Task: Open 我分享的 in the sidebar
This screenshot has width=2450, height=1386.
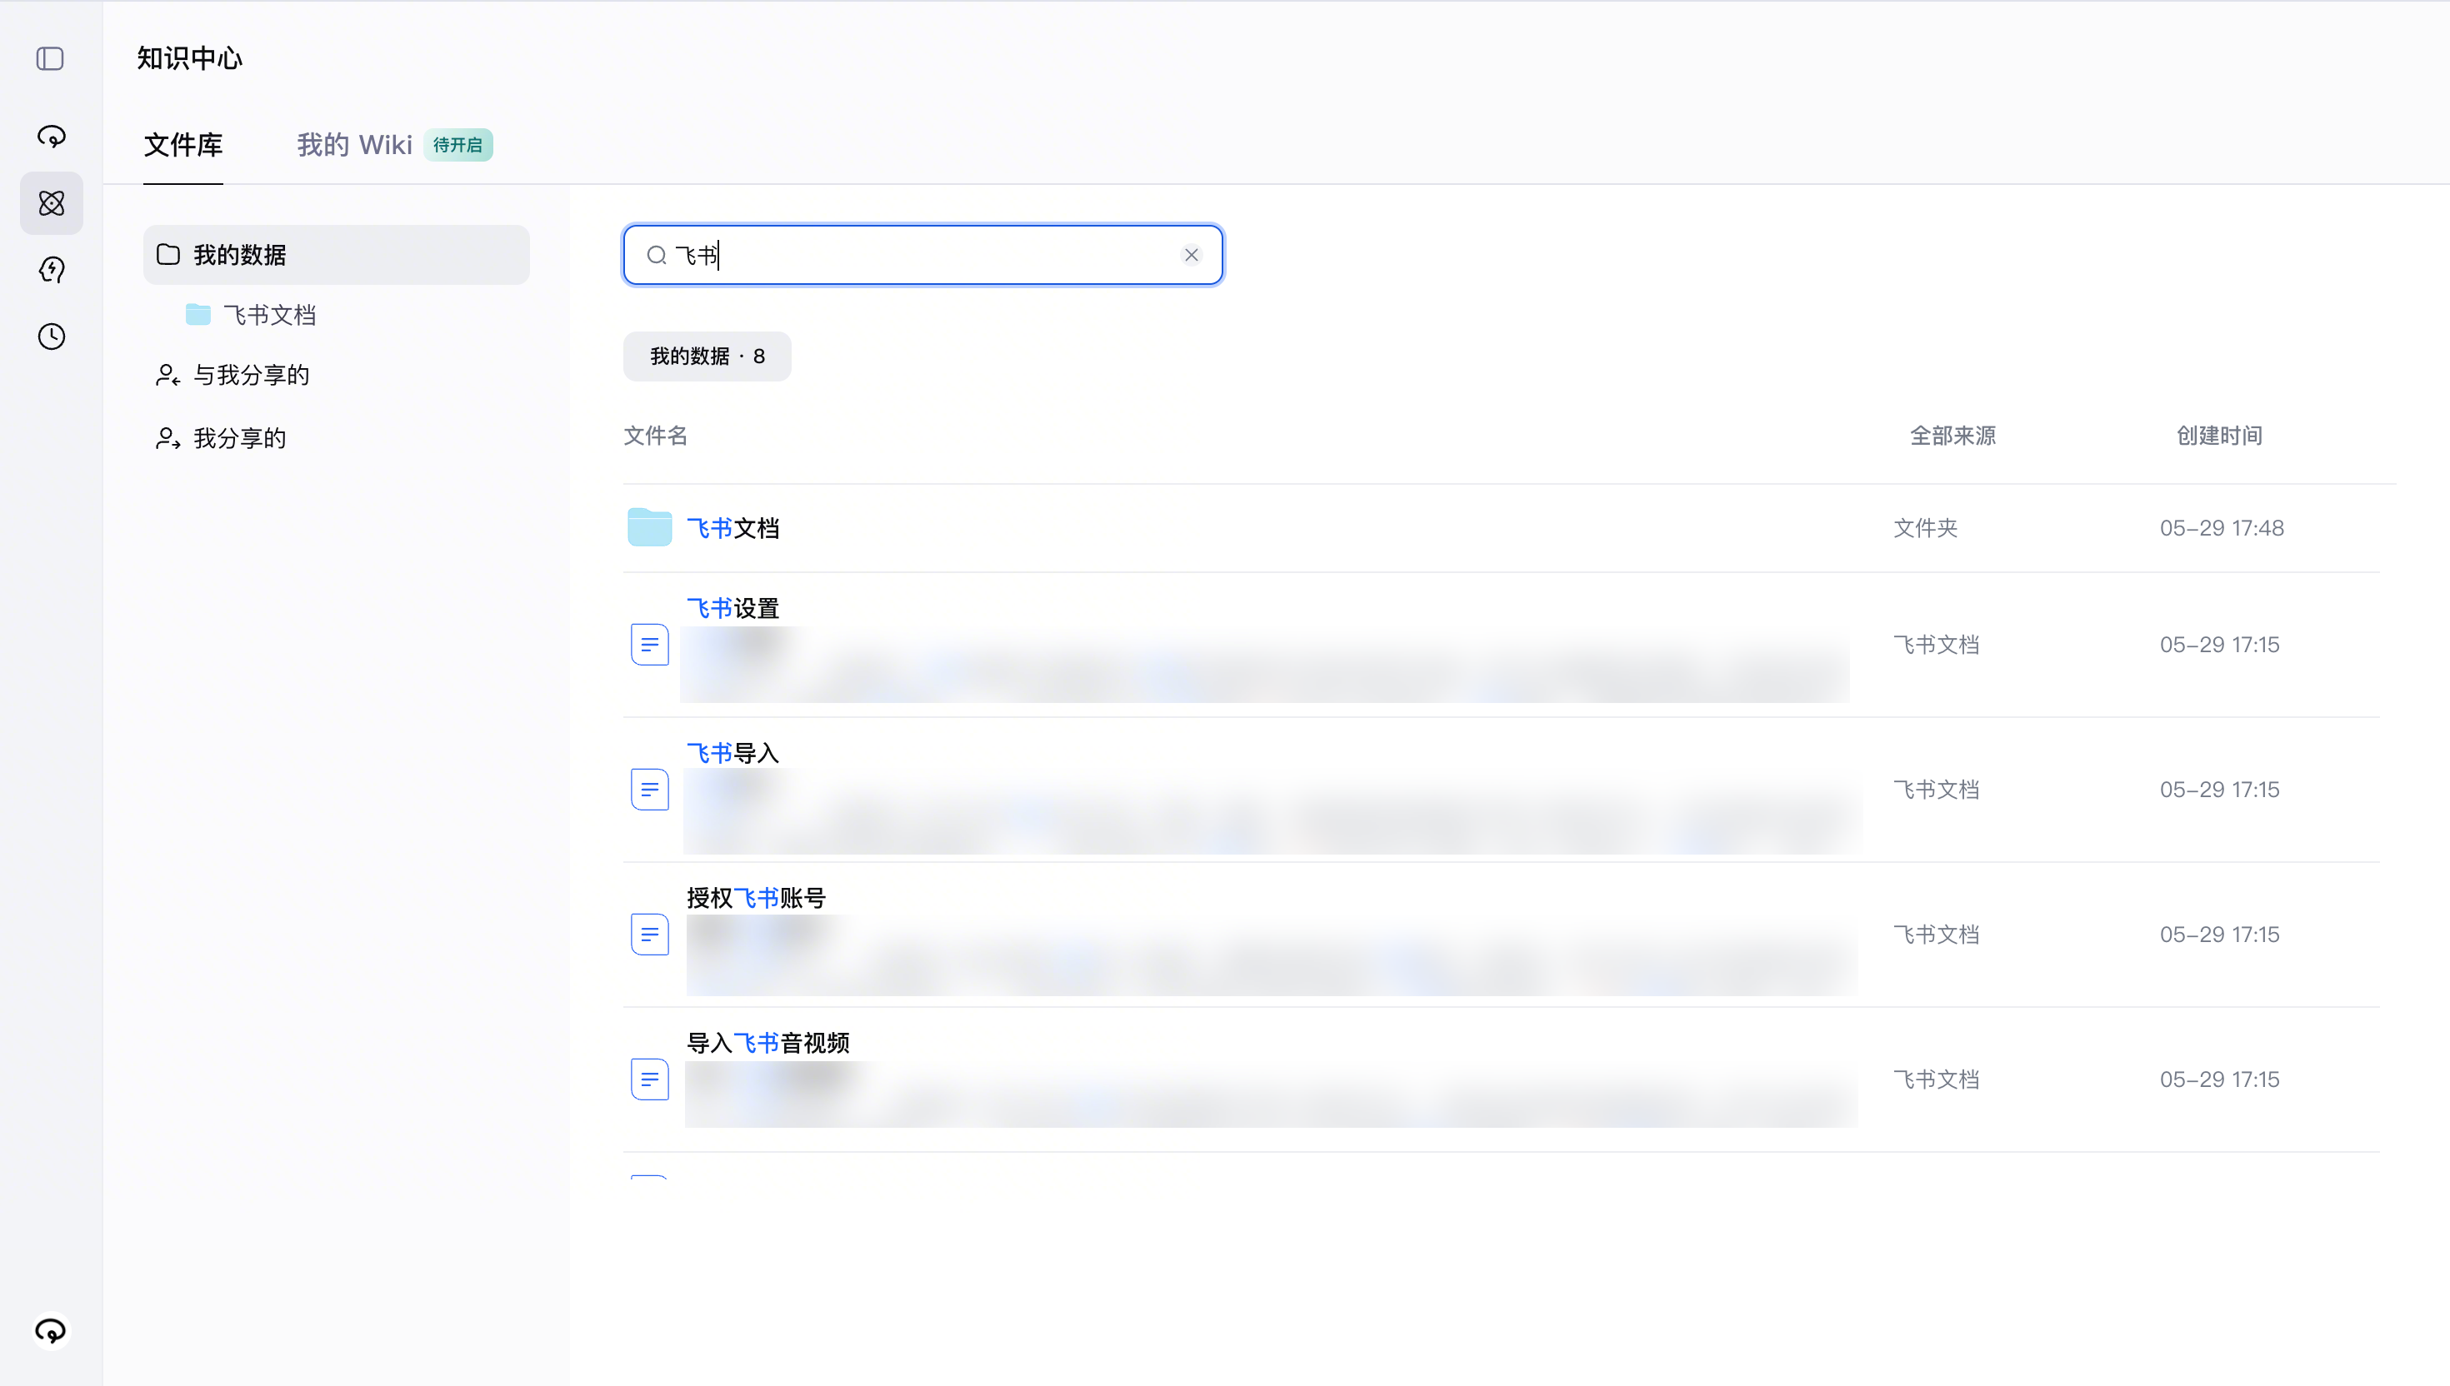Action: [x=240, y=438]
